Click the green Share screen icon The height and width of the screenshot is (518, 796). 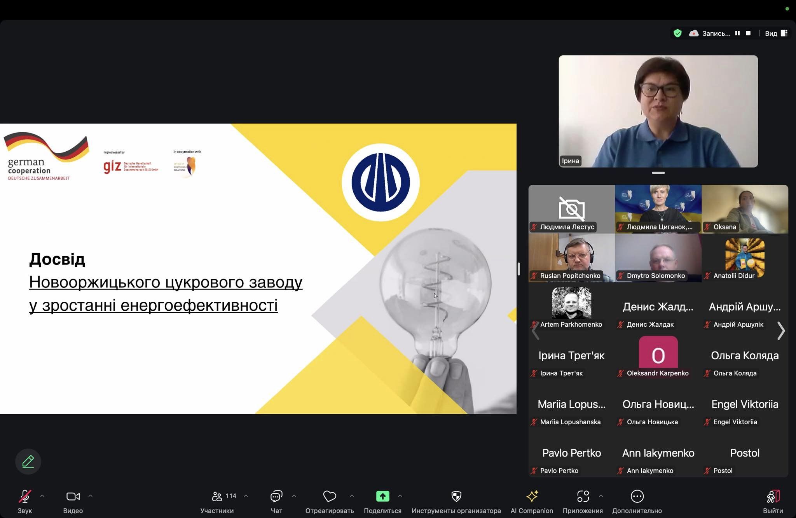[382, 496]
